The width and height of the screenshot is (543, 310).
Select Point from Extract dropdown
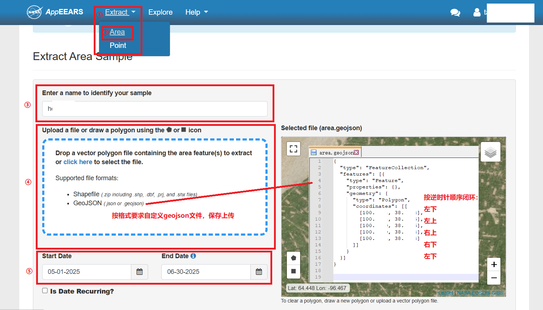click(x=118, y=45)
